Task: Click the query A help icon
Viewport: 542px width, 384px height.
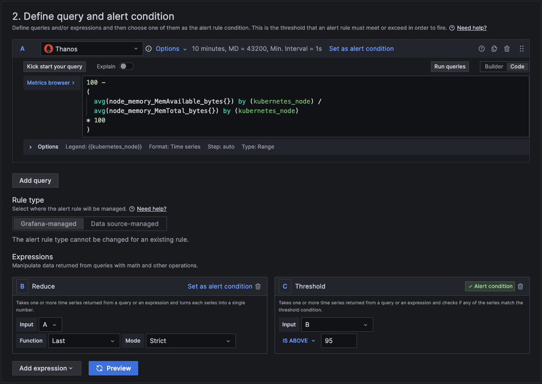Action: [482, 49]
